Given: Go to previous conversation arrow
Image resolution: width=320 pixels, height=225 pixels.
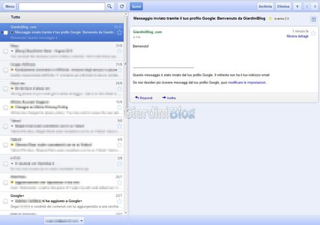Looking at the screenshot, I should click(x=307, y=6).
